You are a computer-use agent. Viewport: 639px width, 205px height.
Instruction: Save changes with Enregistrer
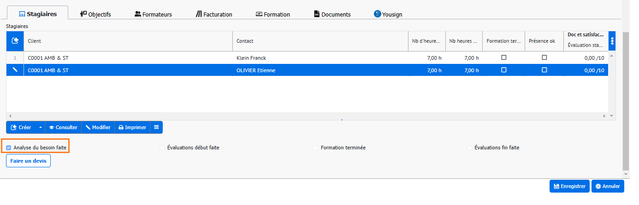(569, 186)
